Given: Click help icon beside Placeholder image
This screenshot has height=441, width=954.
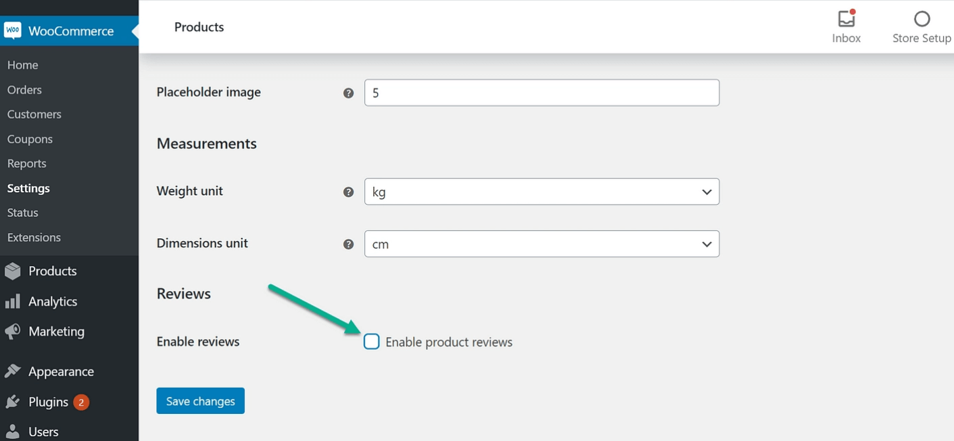Looking at the screenshot, I should (348, 93).
